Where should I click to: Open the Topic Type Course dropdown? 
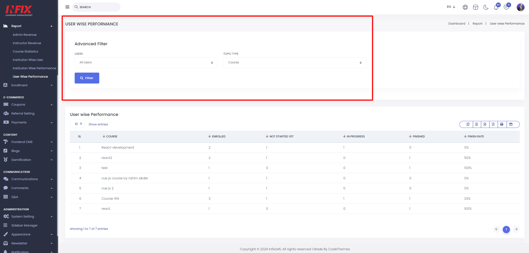[295, 63]
